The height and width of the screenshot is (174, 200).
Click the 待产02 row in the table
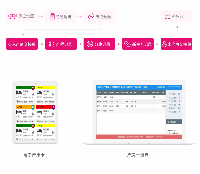pyautogui.click(x=131, y=97)
